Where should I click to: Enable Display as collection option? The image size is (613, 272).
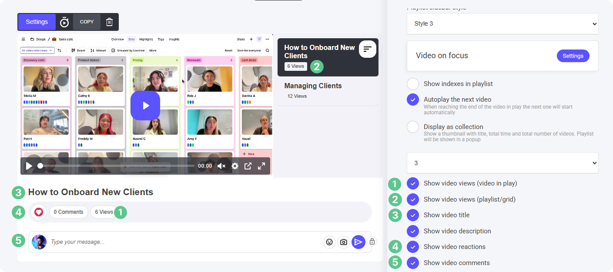tap(413, 127)
